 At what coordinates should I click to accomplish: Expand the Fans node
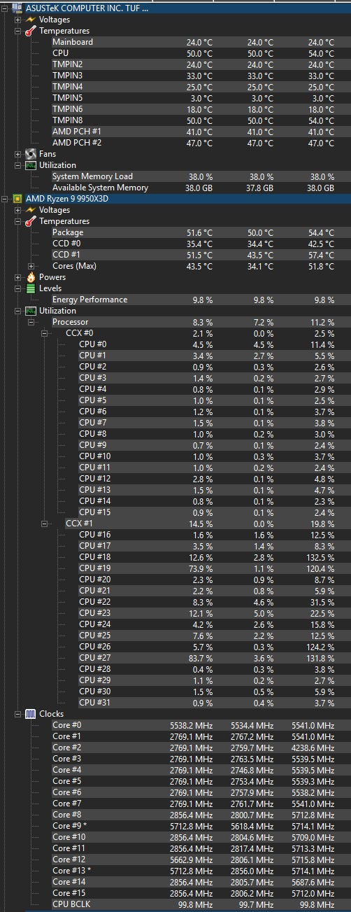coord(17,154)
